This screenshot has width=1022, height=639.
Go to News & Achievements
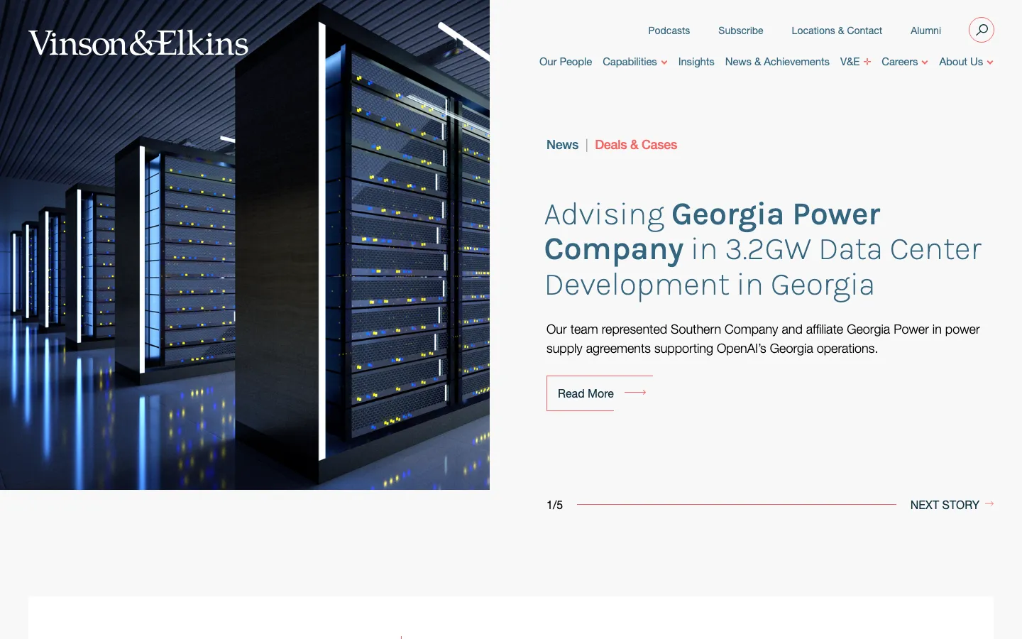777,62
